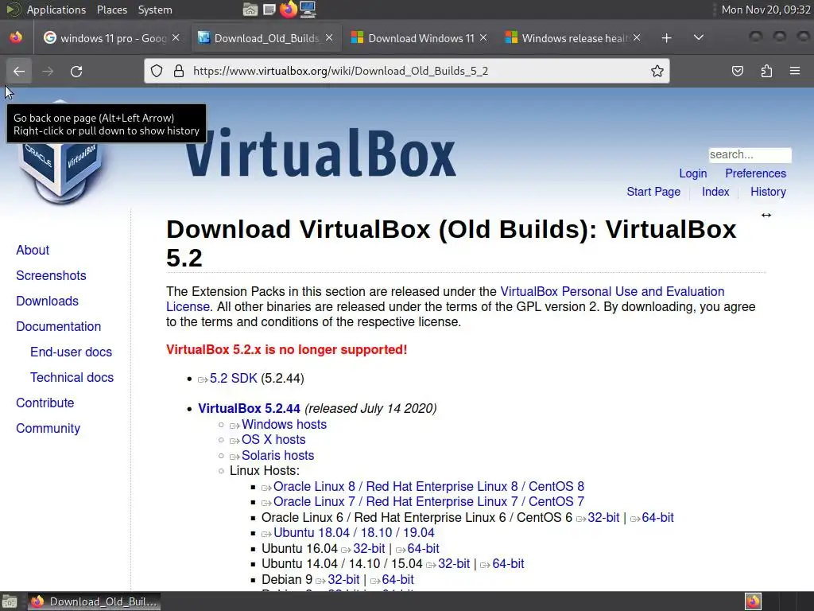Open the extensions puzzle icon
This screenshot has width=814, height=611.
pyautogui.click(x=766, y=71)
